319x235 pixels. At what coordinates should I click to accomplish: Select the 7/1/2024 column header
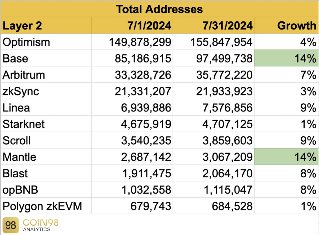[x=149, y=26]
